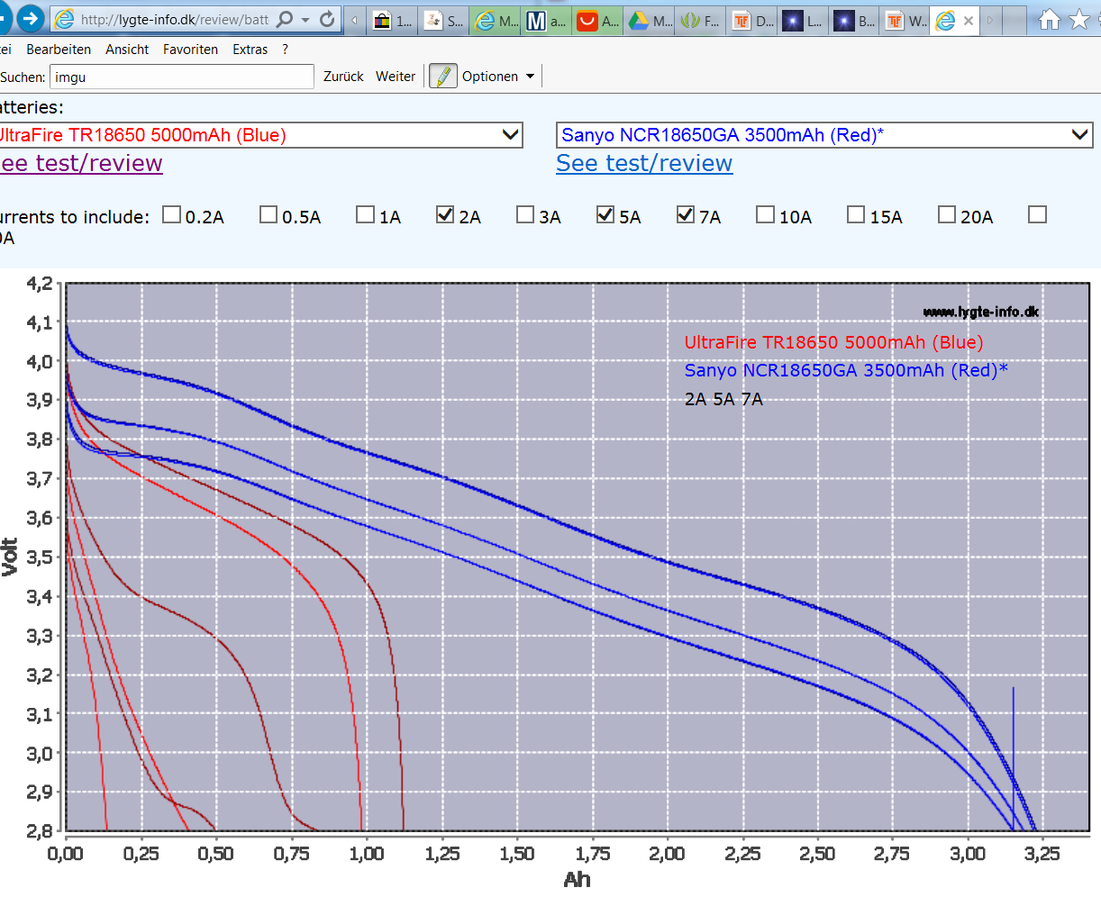
Task: Enable the 15A current checkbox
Action: [x=856, y=214]
